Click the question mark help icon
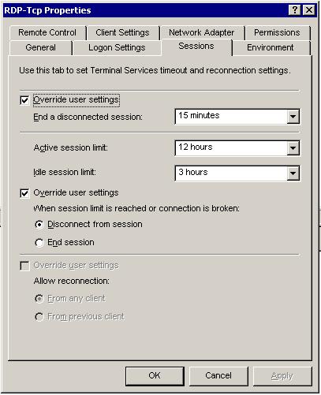Screen dimensions: 321x395 click(x=295, y=10)
